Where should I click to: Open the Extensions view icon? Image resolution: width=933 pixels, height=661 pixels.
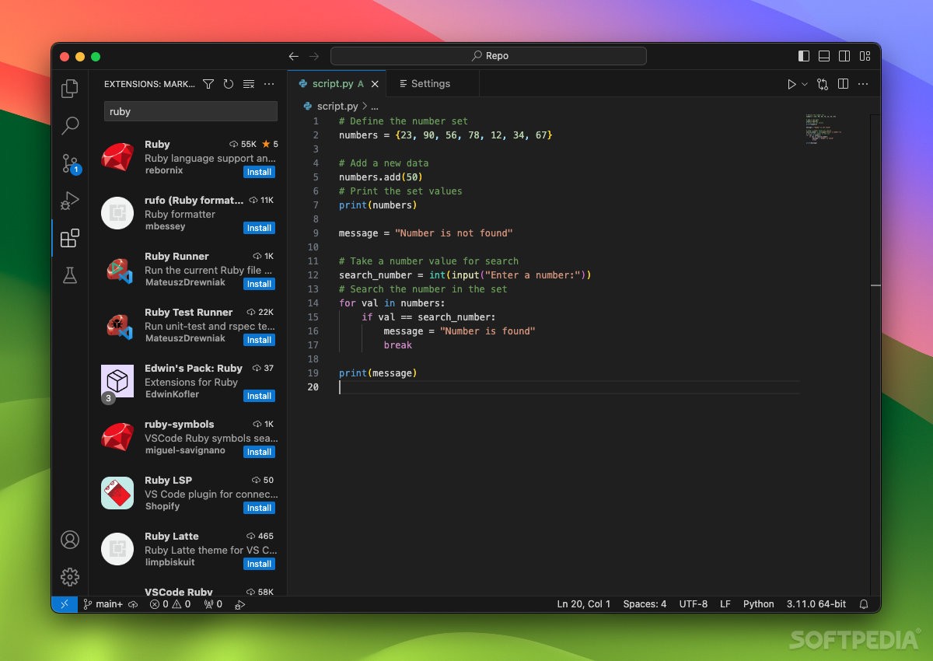coord(70,237)
